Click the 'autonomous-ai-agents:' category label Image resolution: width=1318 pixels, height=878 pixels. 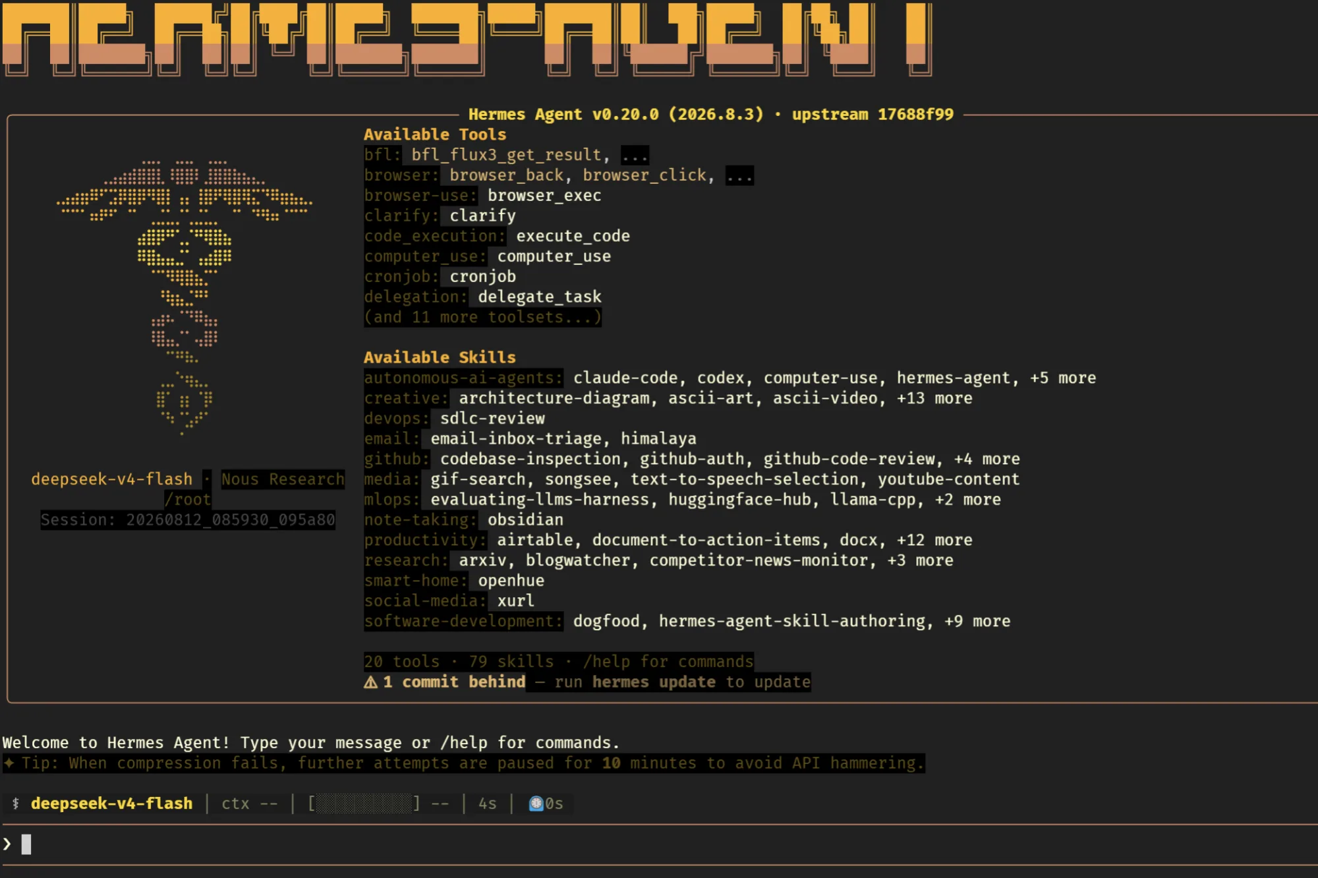point(463,378)
